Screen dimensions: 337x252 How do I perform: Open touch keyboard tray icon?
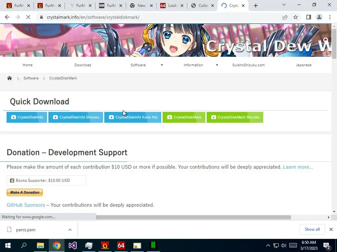pos(293,245)
